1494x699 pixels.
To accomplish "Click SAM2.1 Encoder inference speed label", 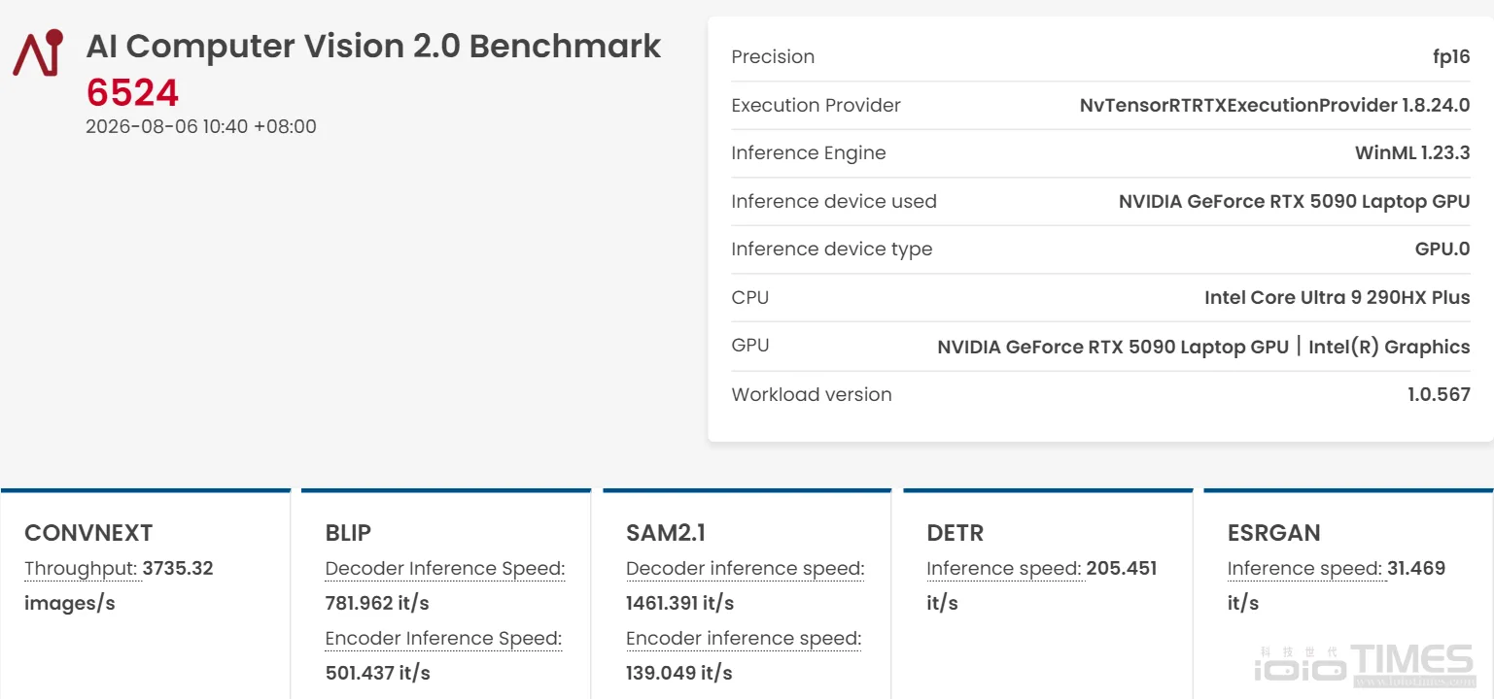I will (x=744, y=639).
